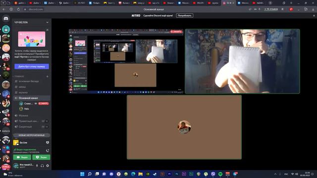Open own user avatar in panel
The width and height of the screenshot is (317, 178).
16,166
